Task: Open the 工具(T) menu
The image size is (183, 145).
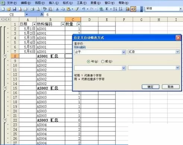Action: click(82, 3)
